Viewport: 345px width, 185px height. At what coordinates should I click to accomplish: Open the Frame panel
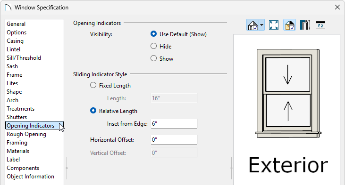[x=34, y=75]
